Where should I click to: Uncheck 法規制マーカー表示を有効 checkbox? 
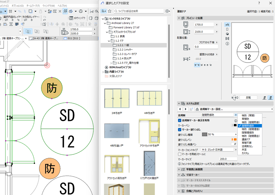(x=180, y=120)
